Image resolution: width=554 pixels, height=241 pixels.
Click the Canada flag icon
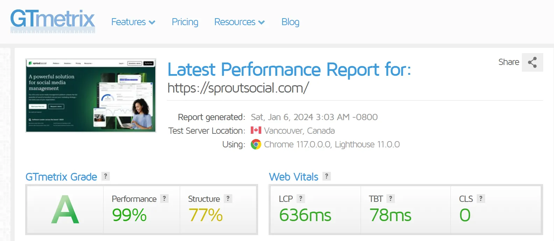[256, 131]
